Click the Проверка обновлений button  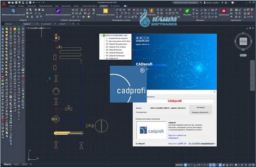tap(201, 112)
